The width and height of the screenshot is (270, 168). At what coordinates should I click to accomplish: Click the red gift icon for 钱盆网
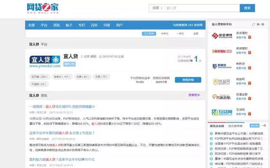249,83
